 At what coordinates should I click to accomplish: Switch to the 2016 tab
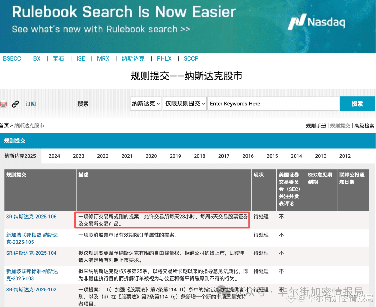tap(248, 156)
